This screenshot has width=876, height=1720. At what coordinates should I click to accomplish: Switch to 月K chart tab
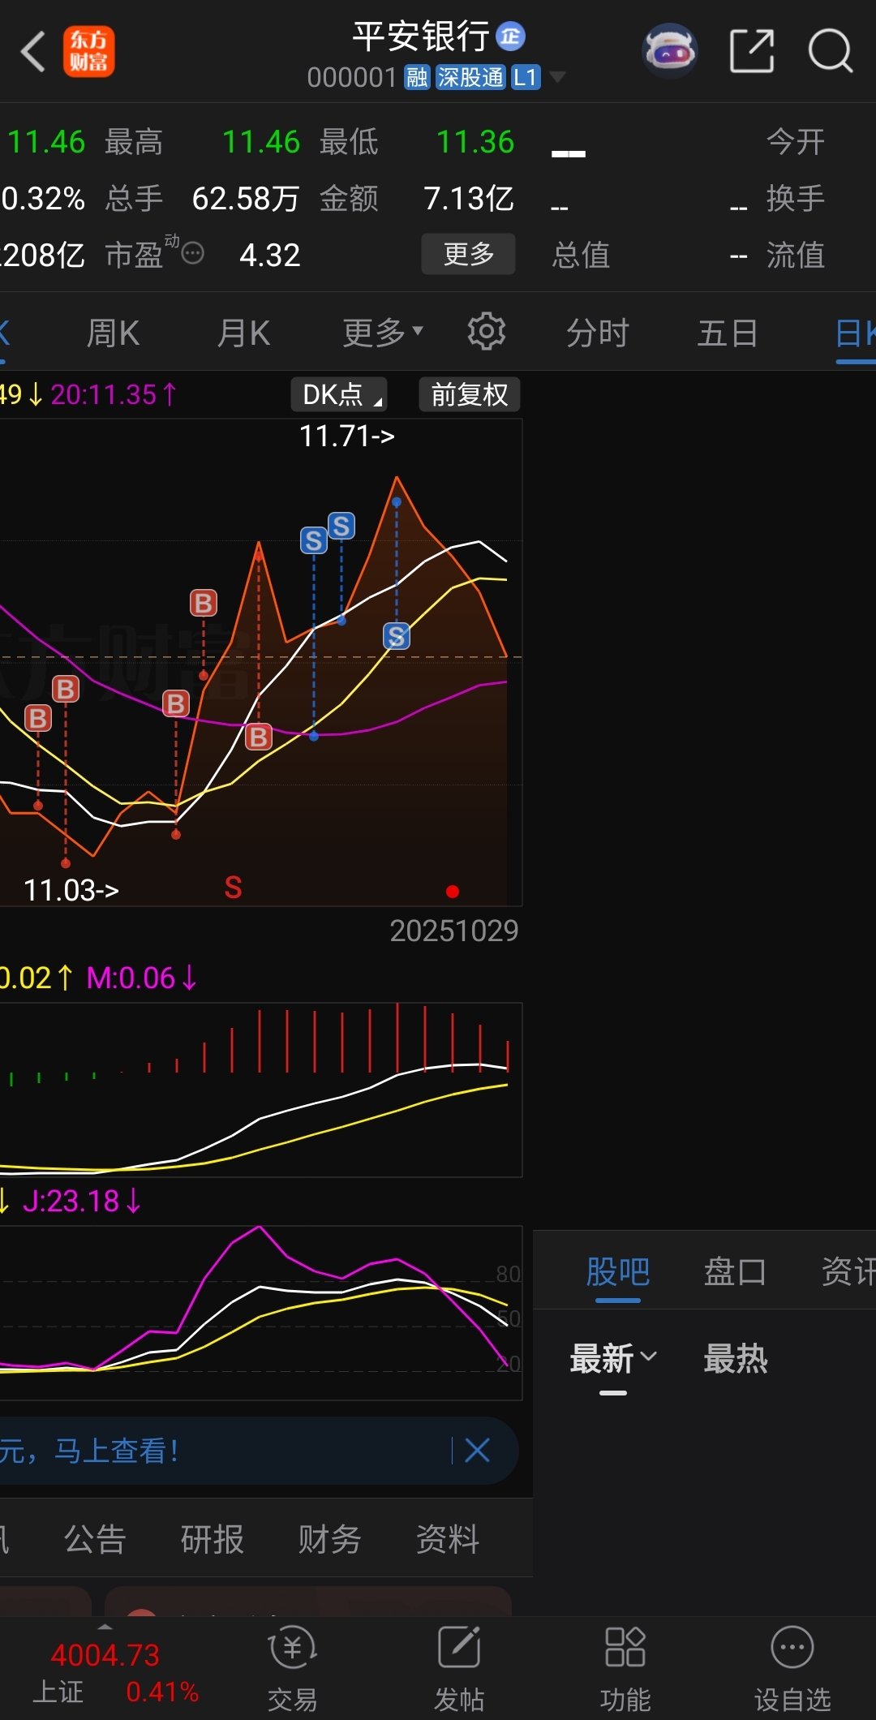(243, 333)
